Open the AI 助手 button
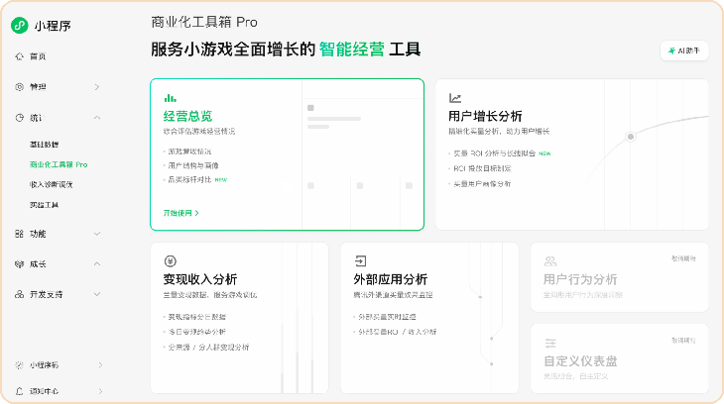724x404 pixels. [x=684, y=50]
